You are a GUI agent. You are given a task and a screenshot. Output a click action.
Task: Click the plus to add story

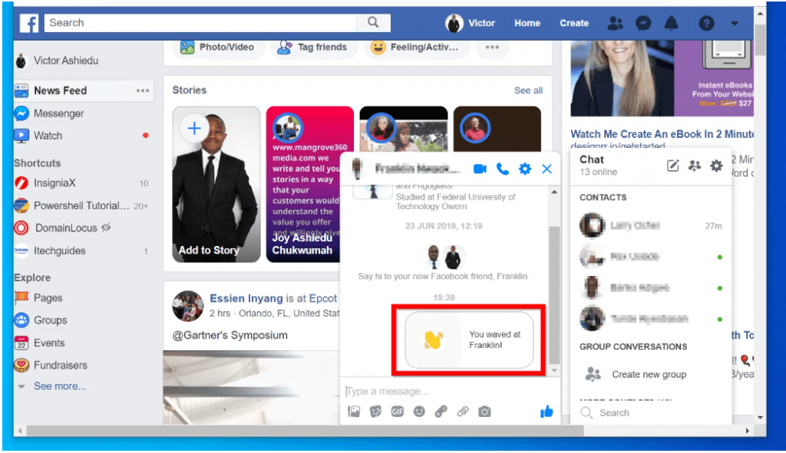pos(194,128)
